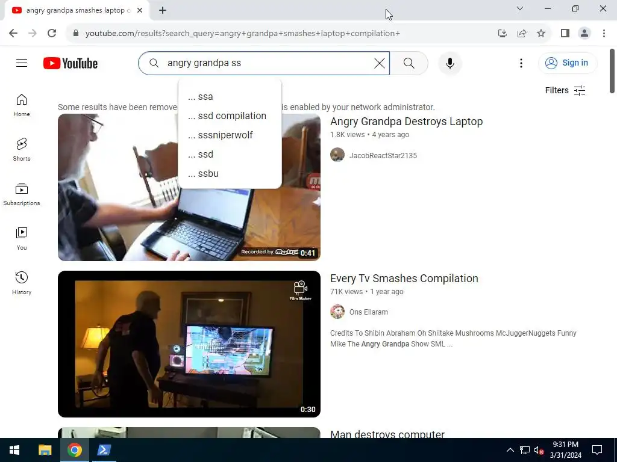The image size is (617, 462).
Task: Open 'Angry Grandpa Destroys Laptop' video title
Action: click(406, 122)
